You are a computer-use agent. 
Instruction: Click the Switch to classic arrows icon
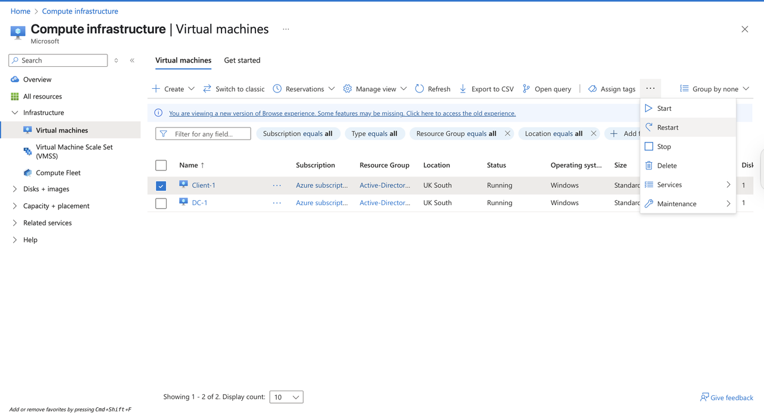[207, 89]
